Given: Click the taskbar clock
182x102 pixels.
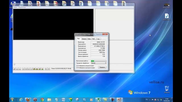Looking at the screenshot, I should pos(167,100).
